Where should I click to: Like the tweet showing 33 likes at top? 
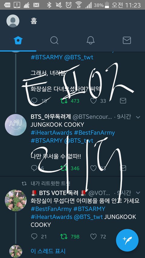tap(93, 101)
